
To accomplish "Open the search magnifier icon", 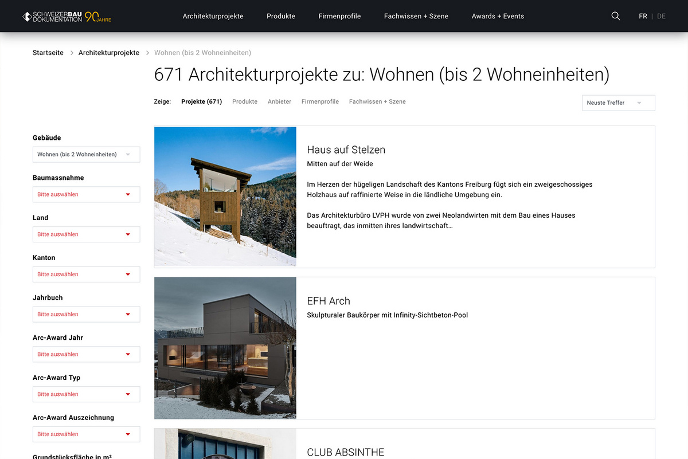I will click(616, 16).
